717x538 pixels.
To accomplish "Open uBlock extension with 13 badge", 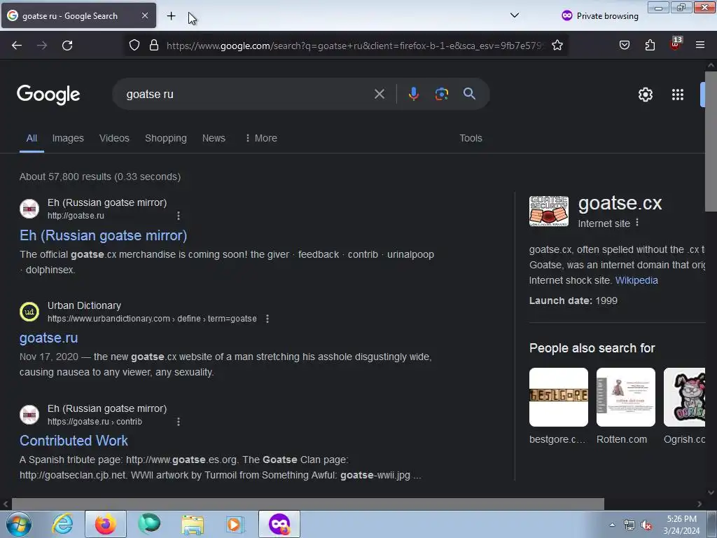I will 676,44.
